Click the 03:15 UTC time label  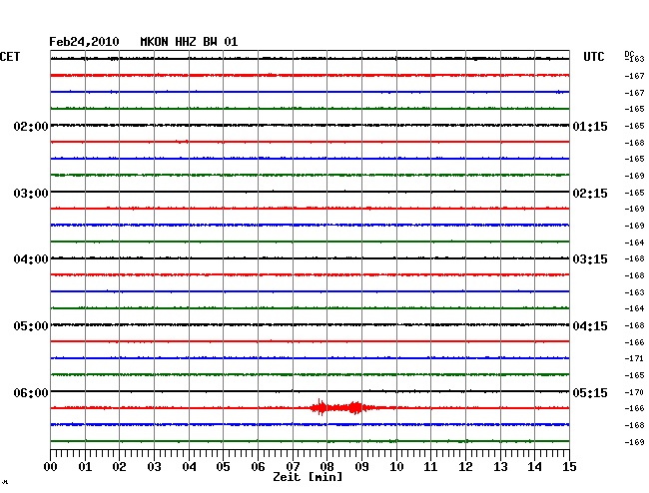coord(590,259)
